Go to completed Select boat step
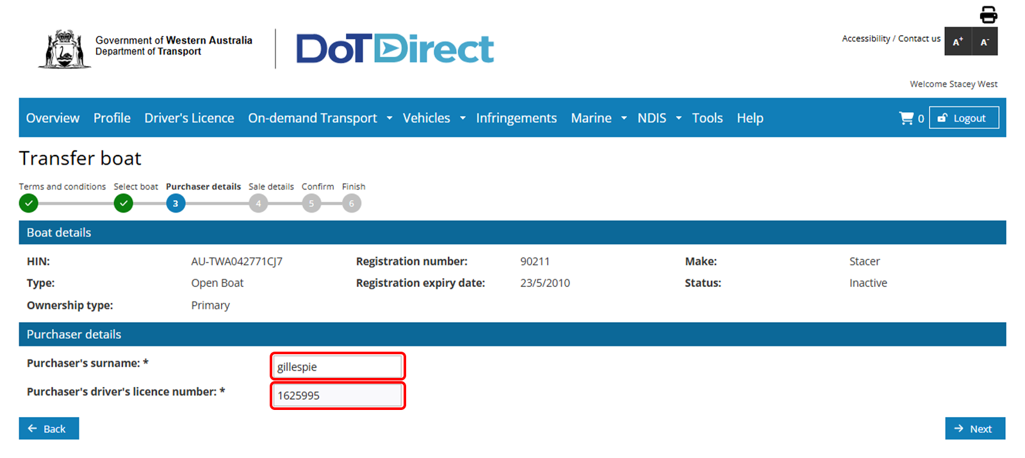This screenshot has width=1025, height=458. 124,204
